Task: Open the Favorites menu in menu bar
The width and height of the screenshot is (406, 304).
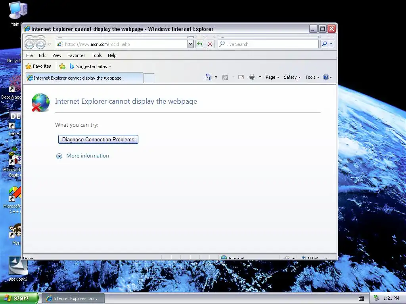Action: pyautogui.click(x=77, y=55)
